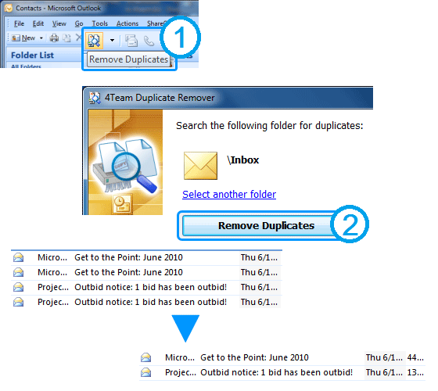438x391 pixels.
Task: Click the Delete X icon in the toolbar
Action: coord(79,38)
